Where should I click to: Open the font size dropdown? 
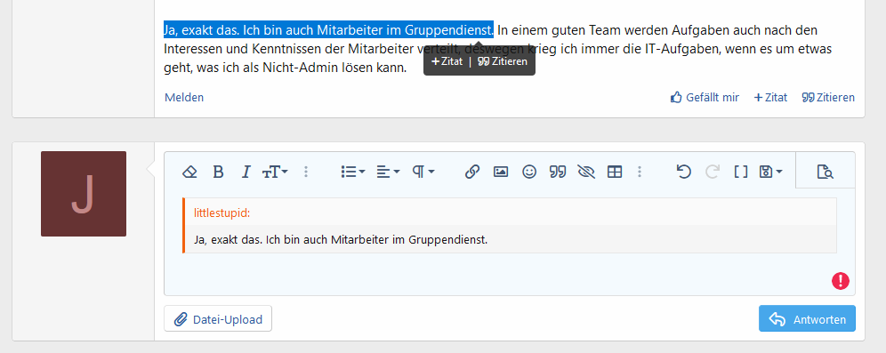(275, 172)
